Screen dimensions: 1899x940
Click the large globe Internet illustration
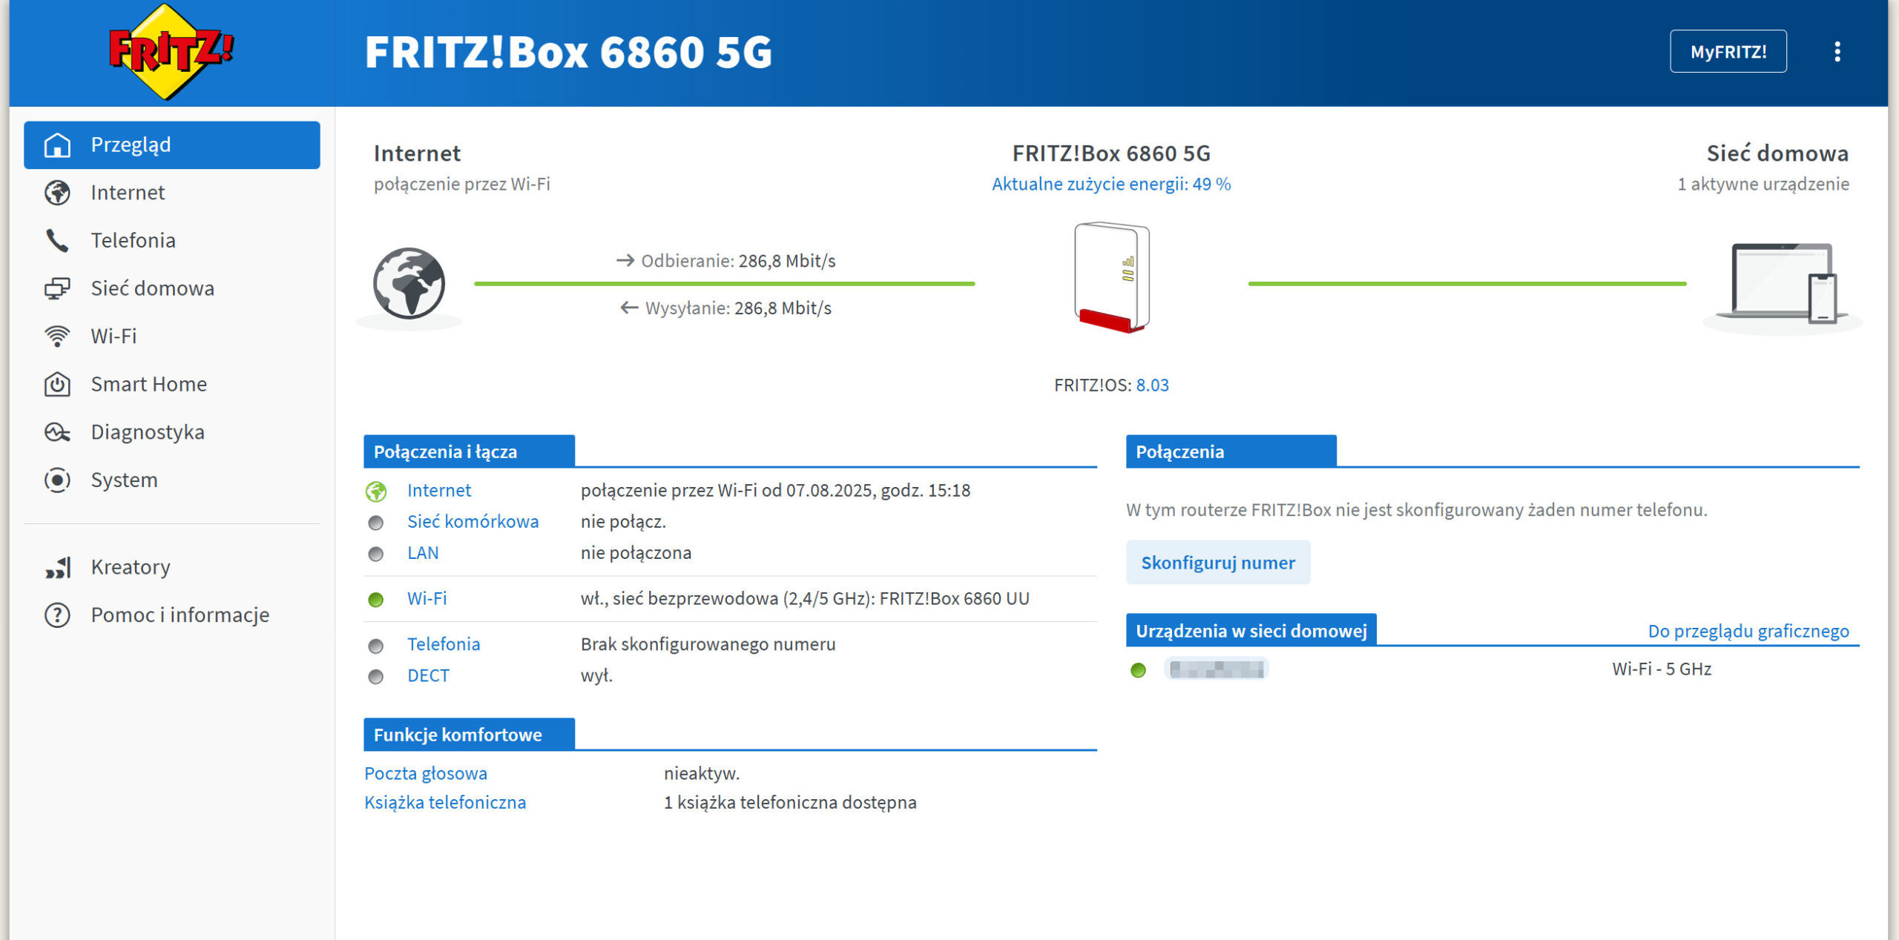409,284
